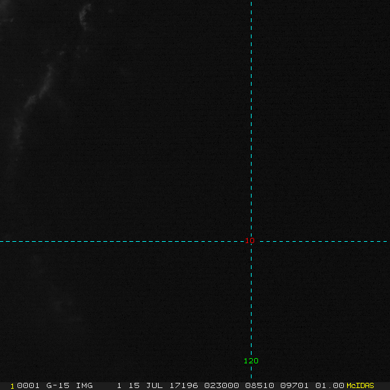The width and height of the screenshot is (390, 390).
Task: Click the "IMG" status bar entry
Action: (84, 385)
